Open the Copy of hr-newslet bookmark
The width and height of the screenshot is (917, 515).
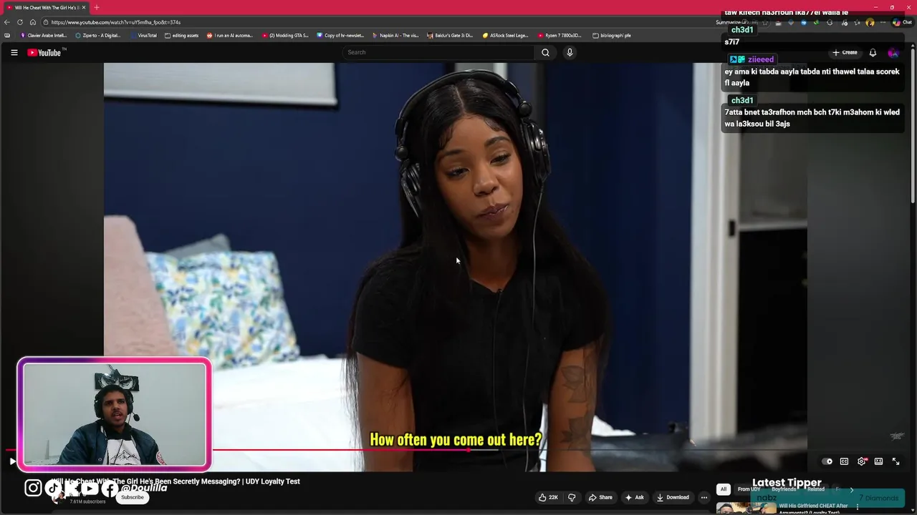[340, 35]
